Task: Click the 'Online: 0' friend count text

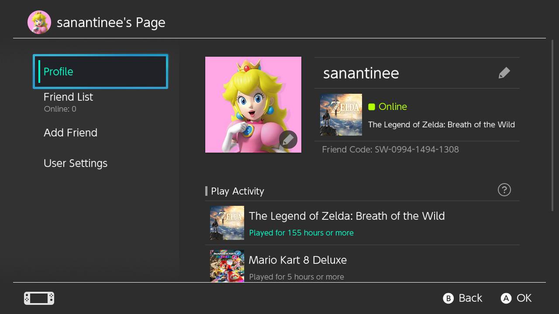Action: click(60, 109)
